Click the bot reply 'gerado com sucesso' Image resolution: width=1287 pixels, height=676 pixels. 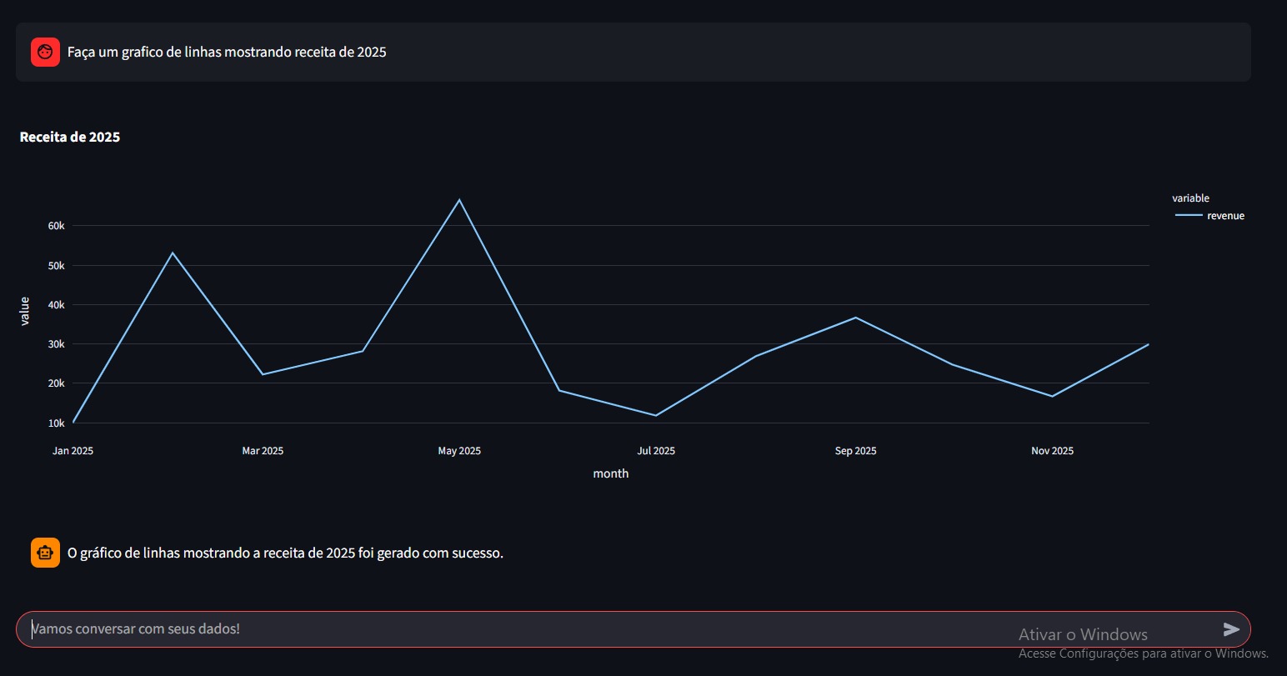(285, 553)
